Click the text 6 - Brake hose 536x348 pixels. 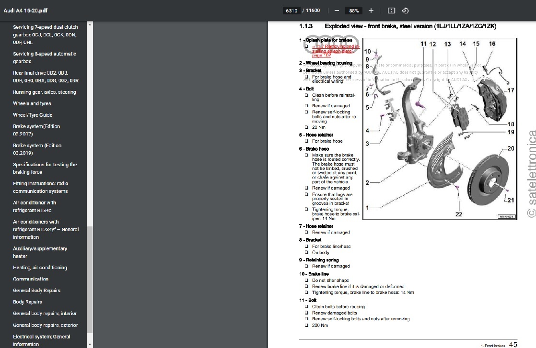314,149
